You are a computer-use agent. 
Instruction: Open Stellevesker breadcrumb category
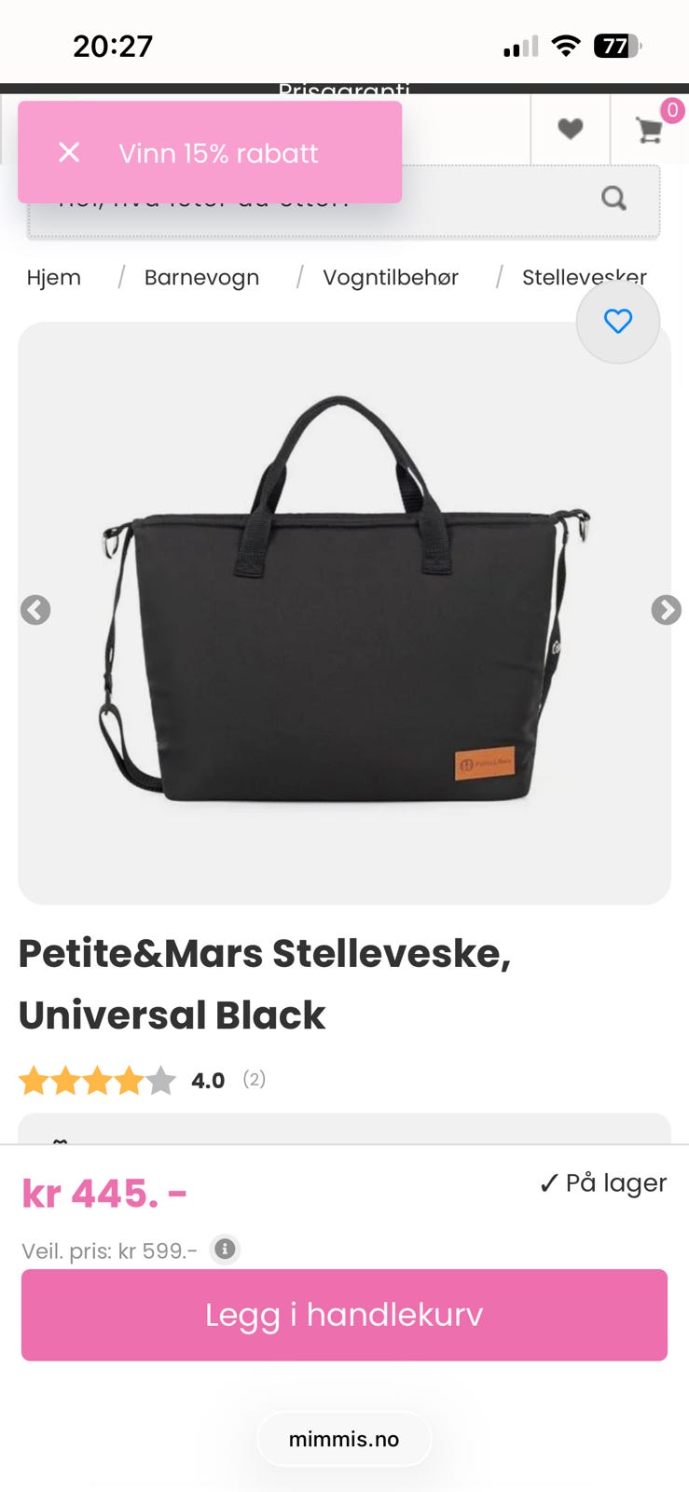tap(585, 278)
